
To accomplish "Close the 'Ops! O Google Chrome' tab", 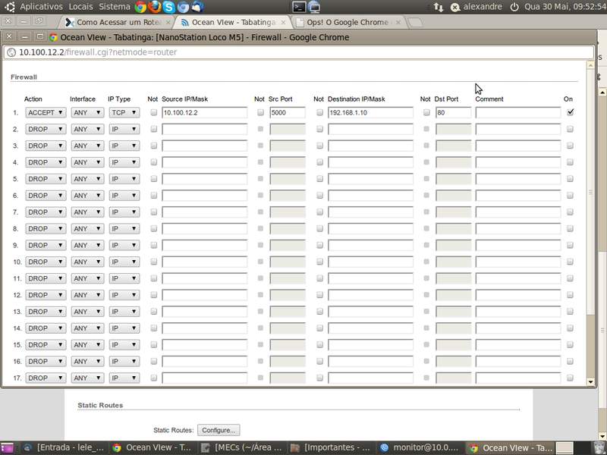I will tap(398, 23).
